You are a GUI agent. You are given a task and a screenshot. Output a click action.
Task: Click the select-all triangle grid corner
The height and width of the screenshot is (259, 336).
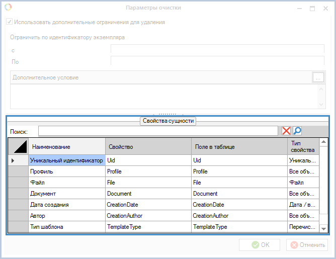18,146
